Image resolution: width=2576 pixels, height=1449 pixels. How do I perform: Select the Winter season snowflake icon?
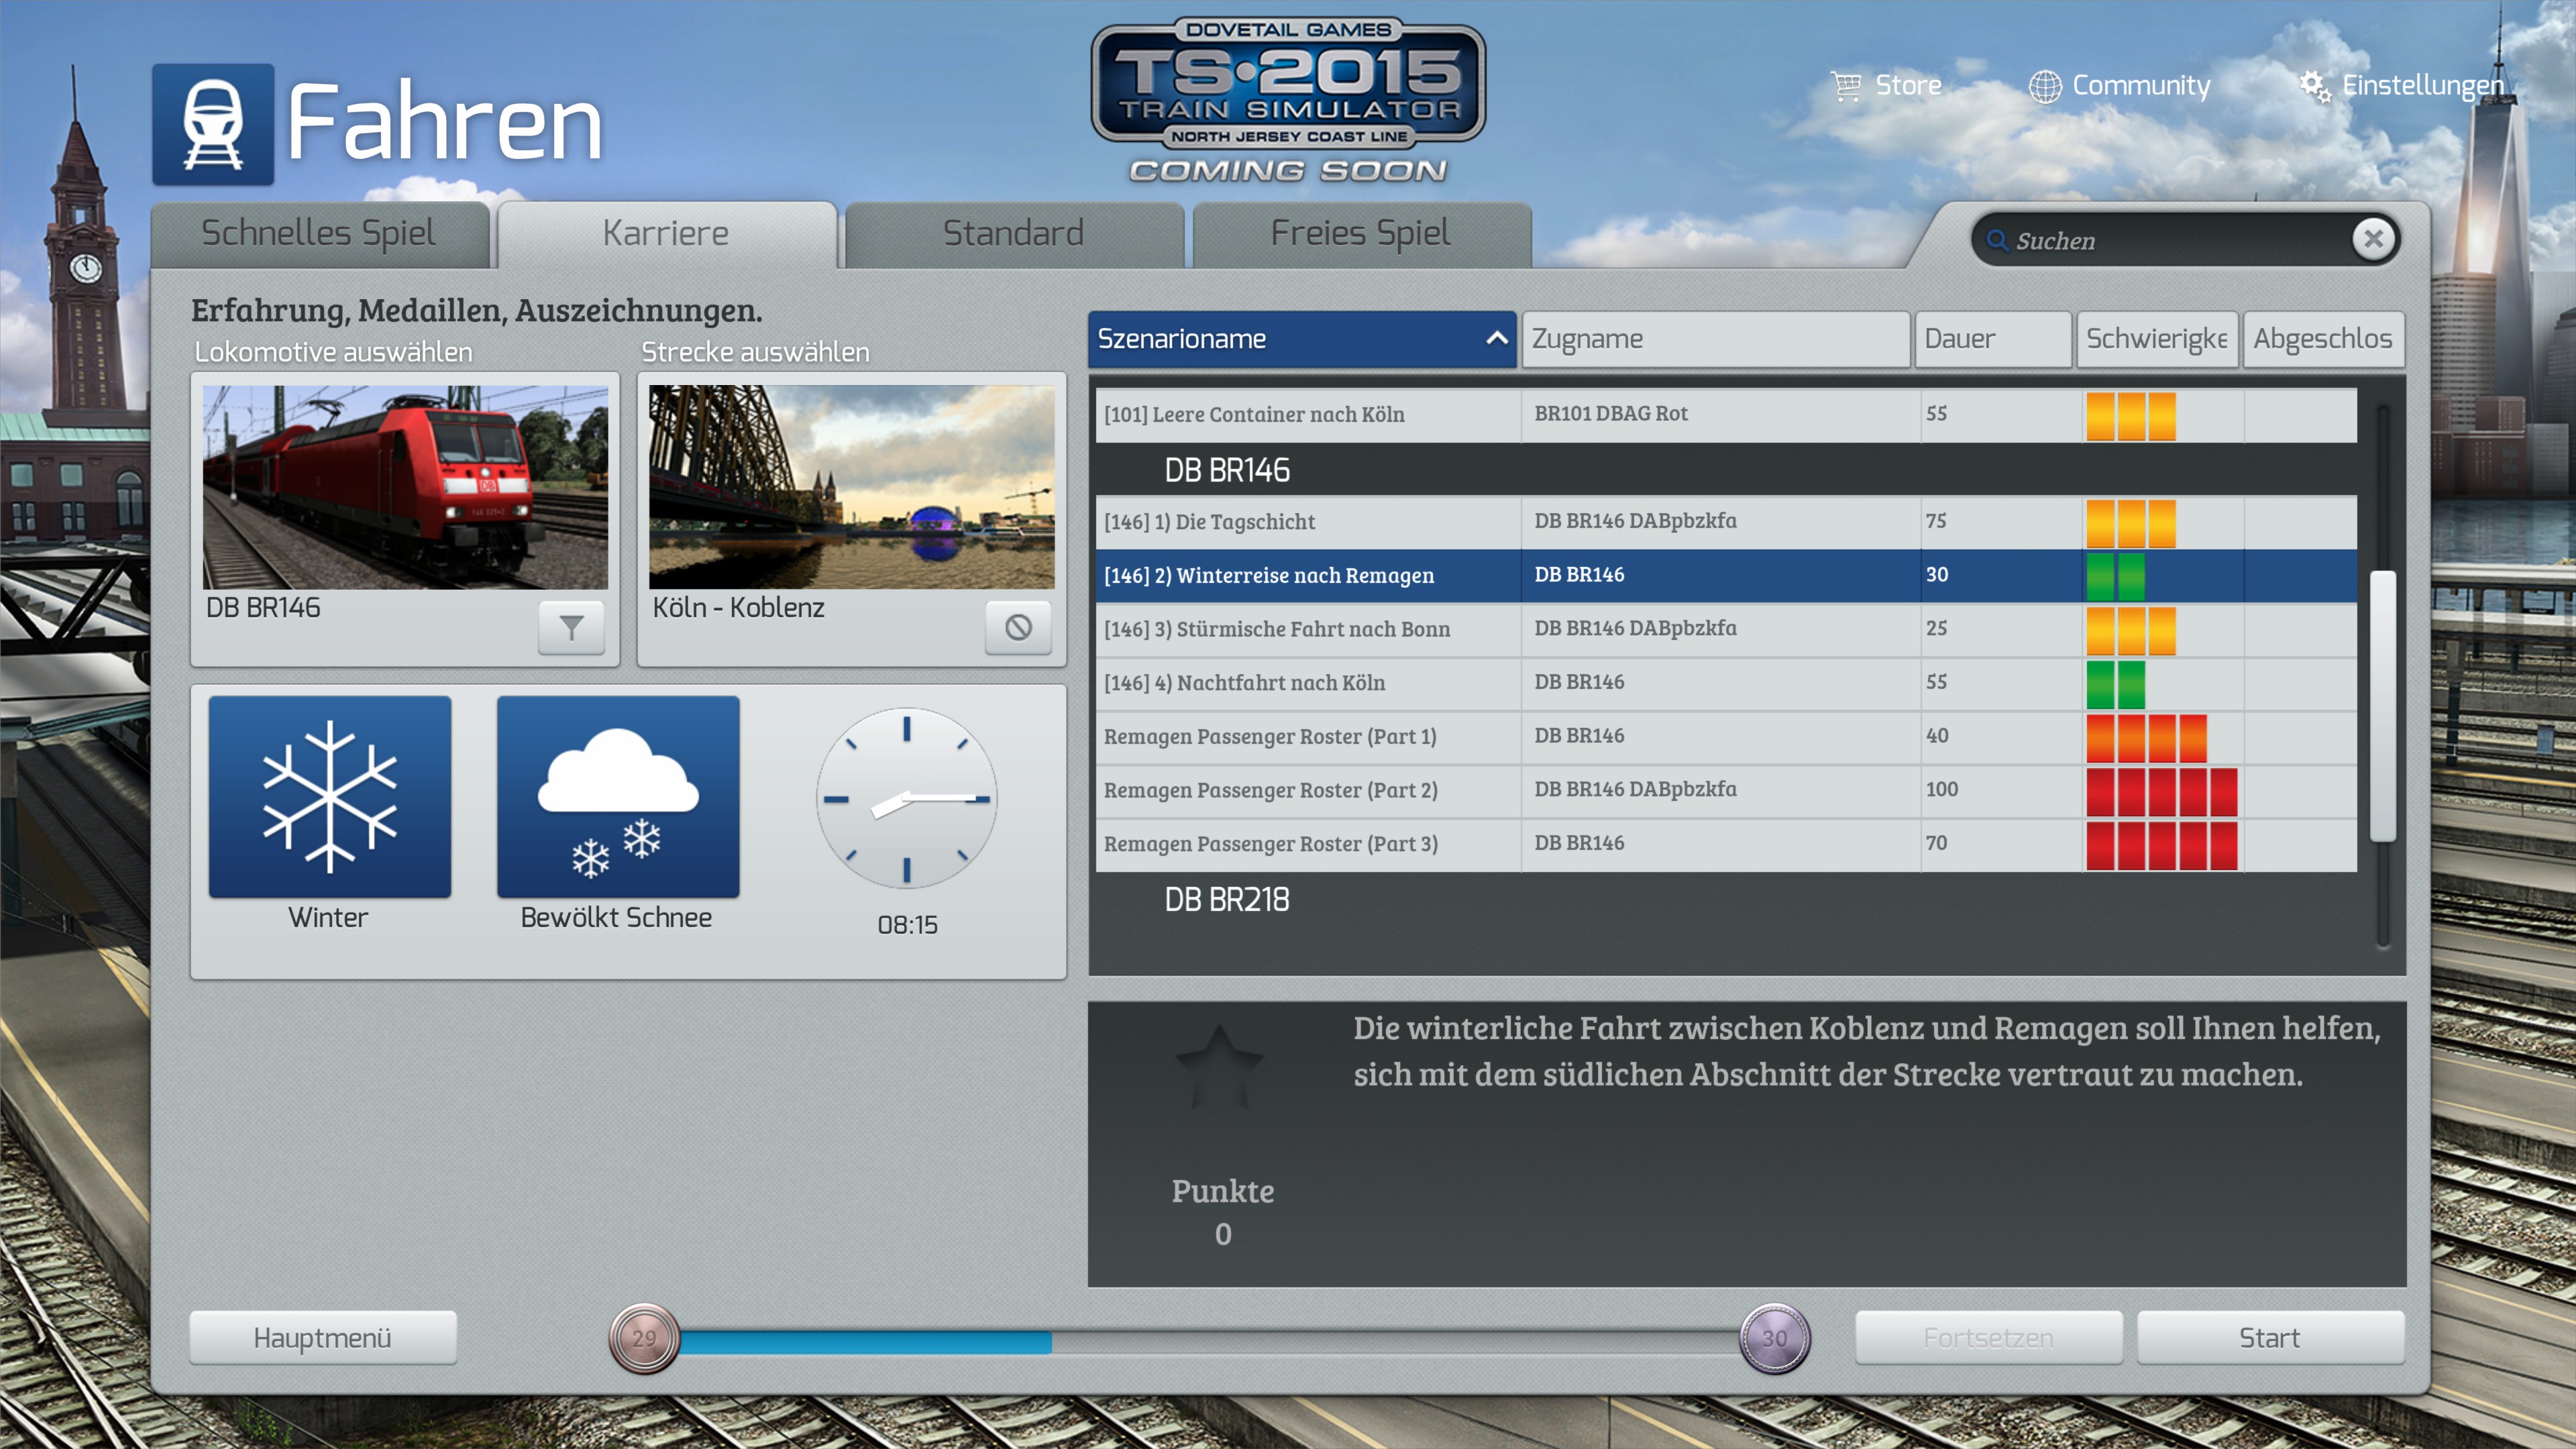click(x=330, y=797)
